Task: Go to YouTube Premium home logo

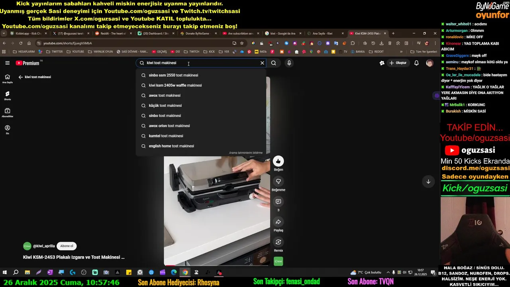Action: click(x=27, y=63)
